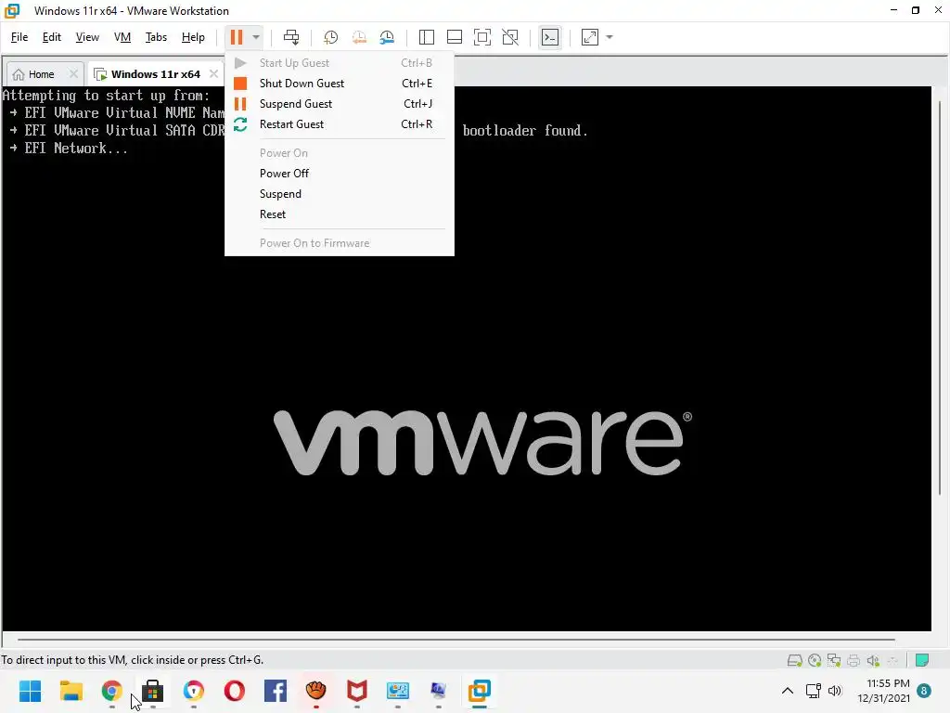The height and width of the screenshot is (713, 950).
Task: Click the CD/DVD drive status icon
Action: coord(815,660)
